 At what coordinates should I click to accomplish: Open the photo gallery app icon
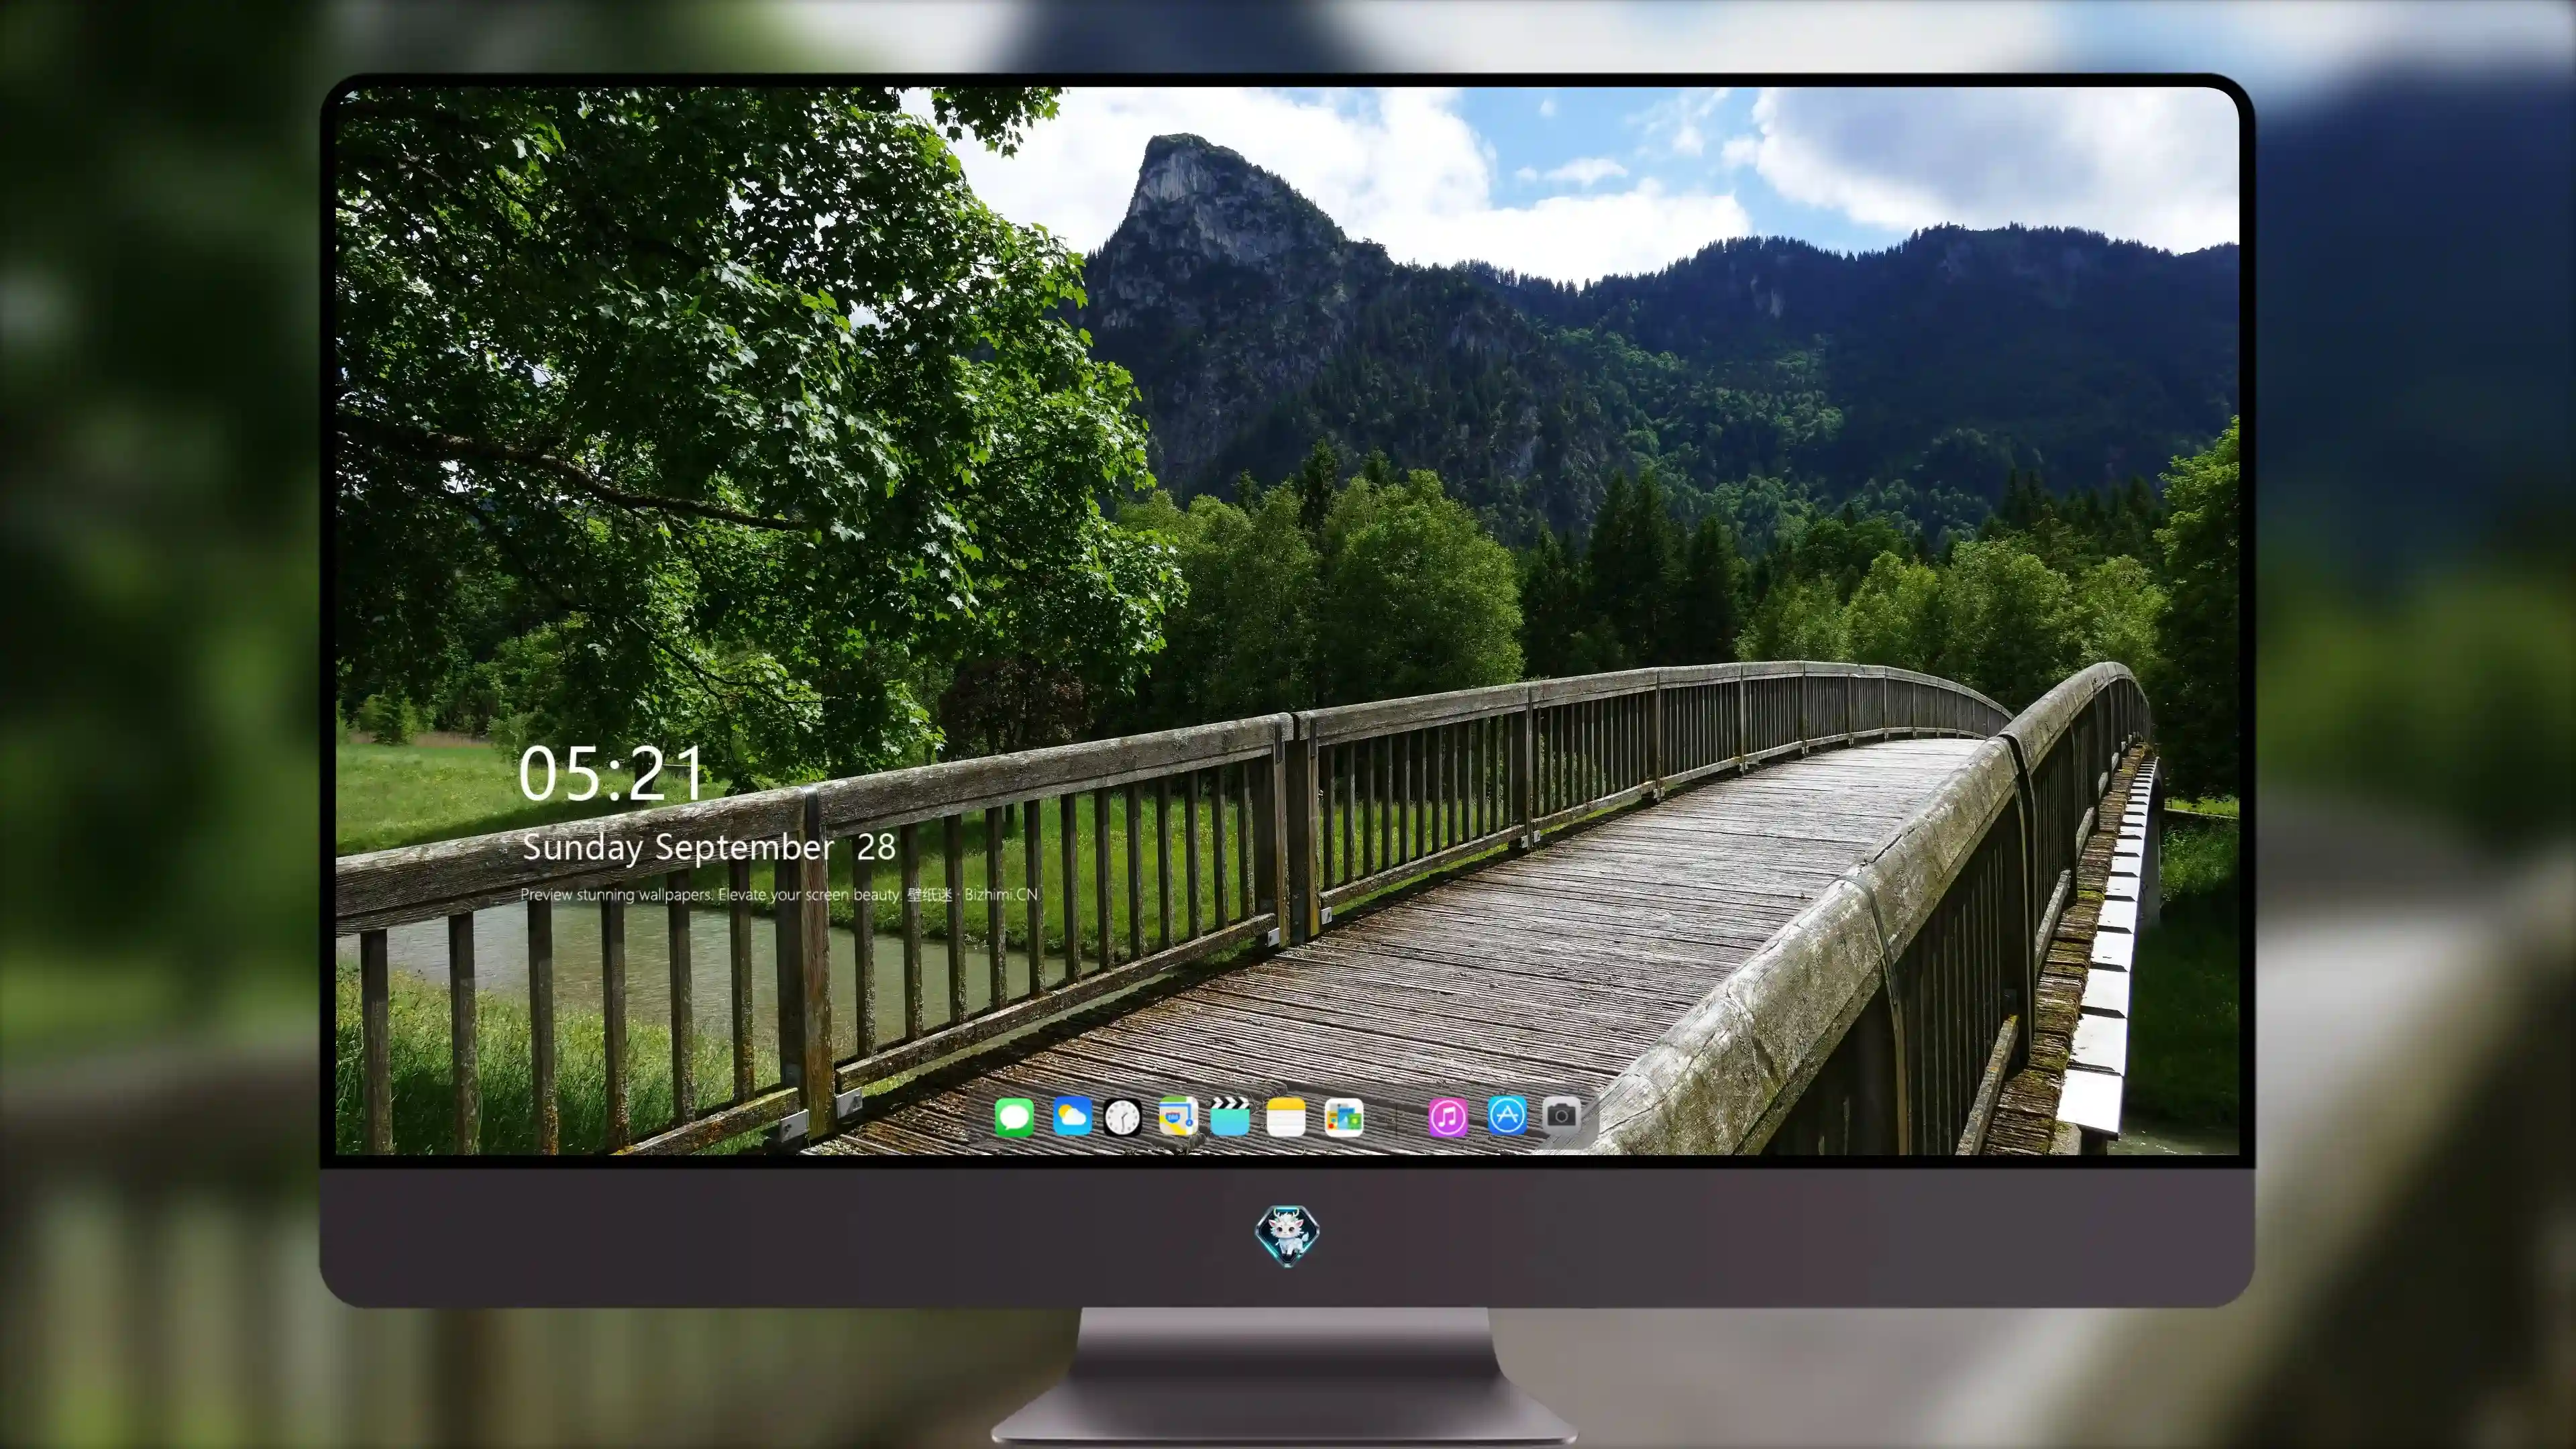[x=1343, y=1117]
